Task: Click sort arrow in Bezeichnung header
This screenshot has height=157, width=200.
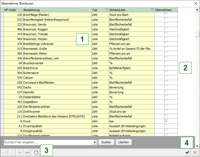Action: (89, 10)
